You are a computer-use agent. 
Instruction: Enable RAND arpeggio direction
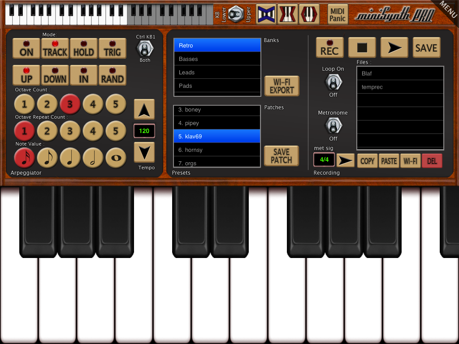coord(113,75)
